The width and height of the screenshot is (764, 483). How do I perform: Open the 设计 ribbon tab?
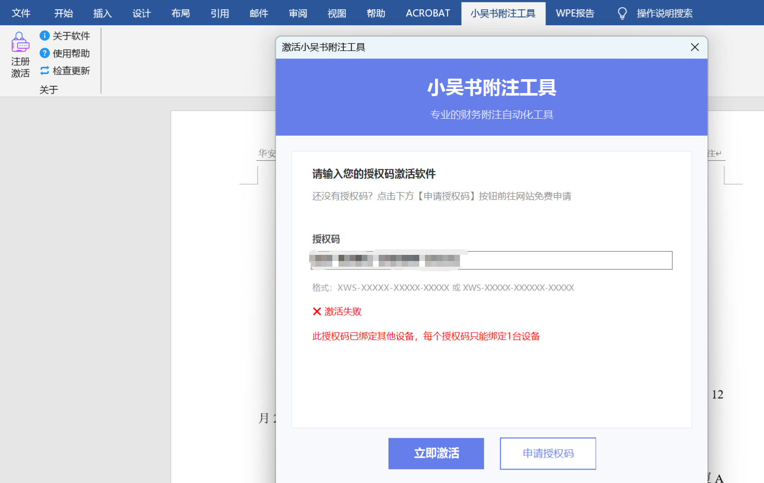pyautogui.click(x=141, y=13)
